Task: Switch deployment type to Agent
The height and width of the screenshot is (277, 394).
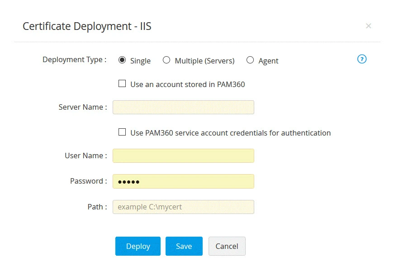Action: 250,60
